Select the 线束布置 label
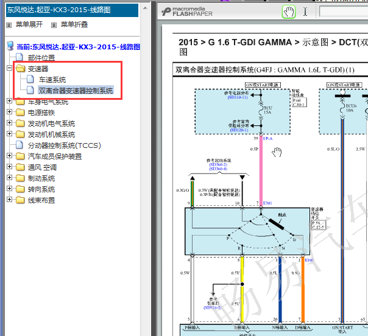Viewport: 368px width, 336px height. coord(41,200)
